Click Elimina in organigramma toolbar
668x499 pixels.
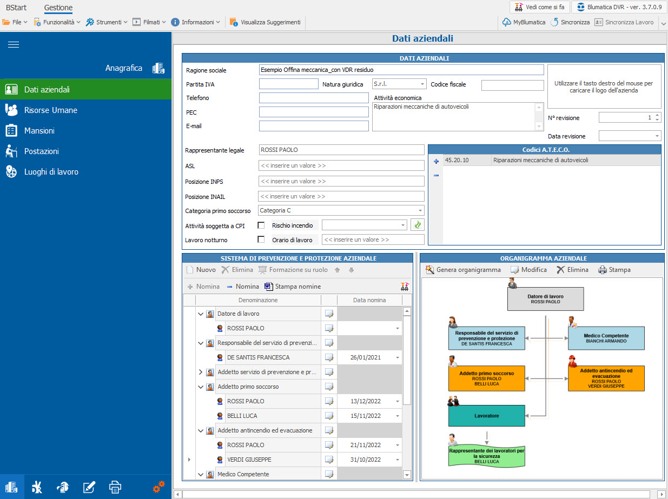point(572,270)
